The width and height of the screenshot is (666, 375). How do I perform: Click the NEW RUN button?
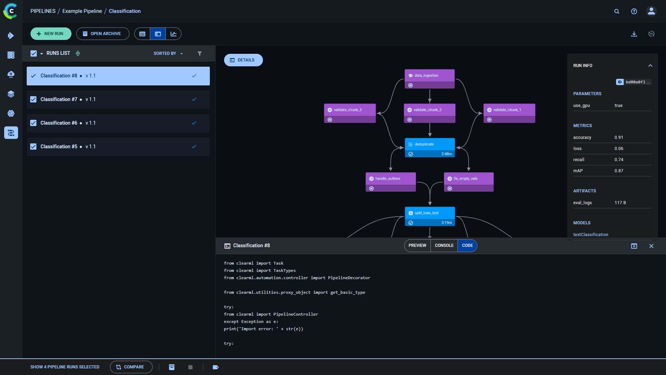pos(51,34)
